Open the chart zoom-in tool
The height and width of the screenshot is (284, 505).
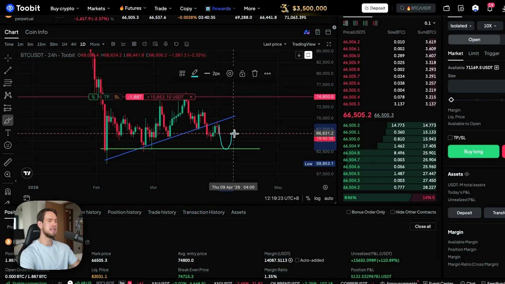tap(8, 174)
